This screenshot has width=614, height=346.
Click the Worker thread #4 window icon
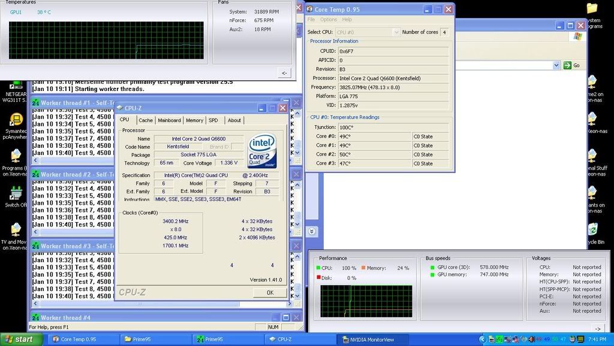pos(35,317)
